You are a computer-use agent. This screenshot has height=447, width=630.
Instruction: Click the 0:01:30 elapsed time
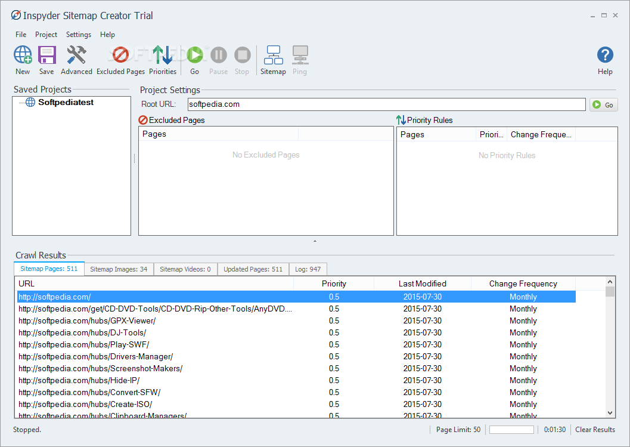(x=555, y=430)
